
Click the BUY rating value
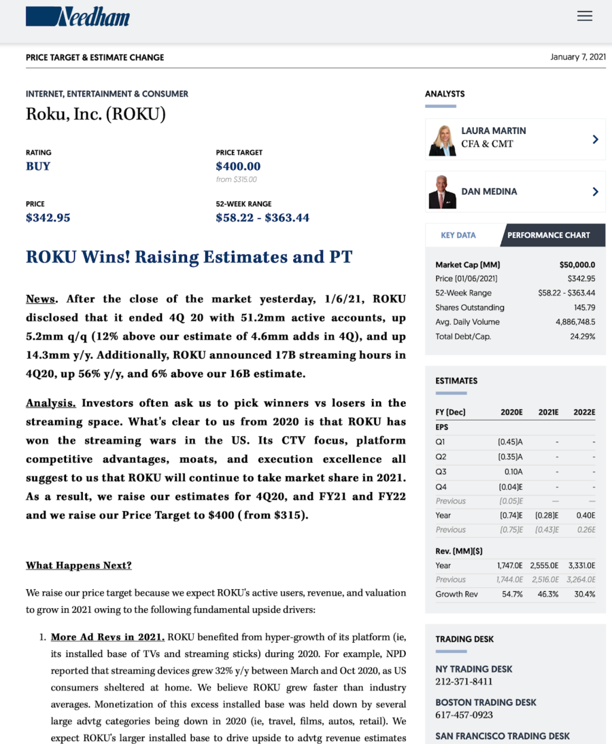[38, 166]
